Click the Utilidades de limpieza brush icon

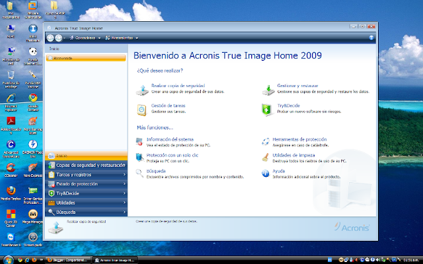point(266,157)
